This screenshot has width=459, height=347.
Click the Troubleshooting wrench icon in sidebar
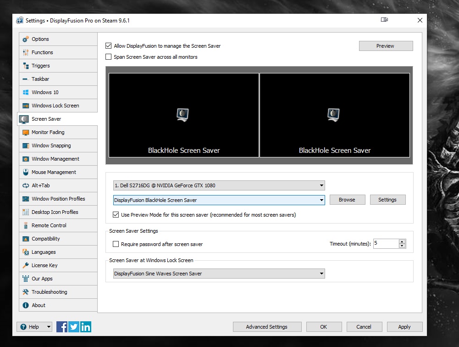coord(25,292)
